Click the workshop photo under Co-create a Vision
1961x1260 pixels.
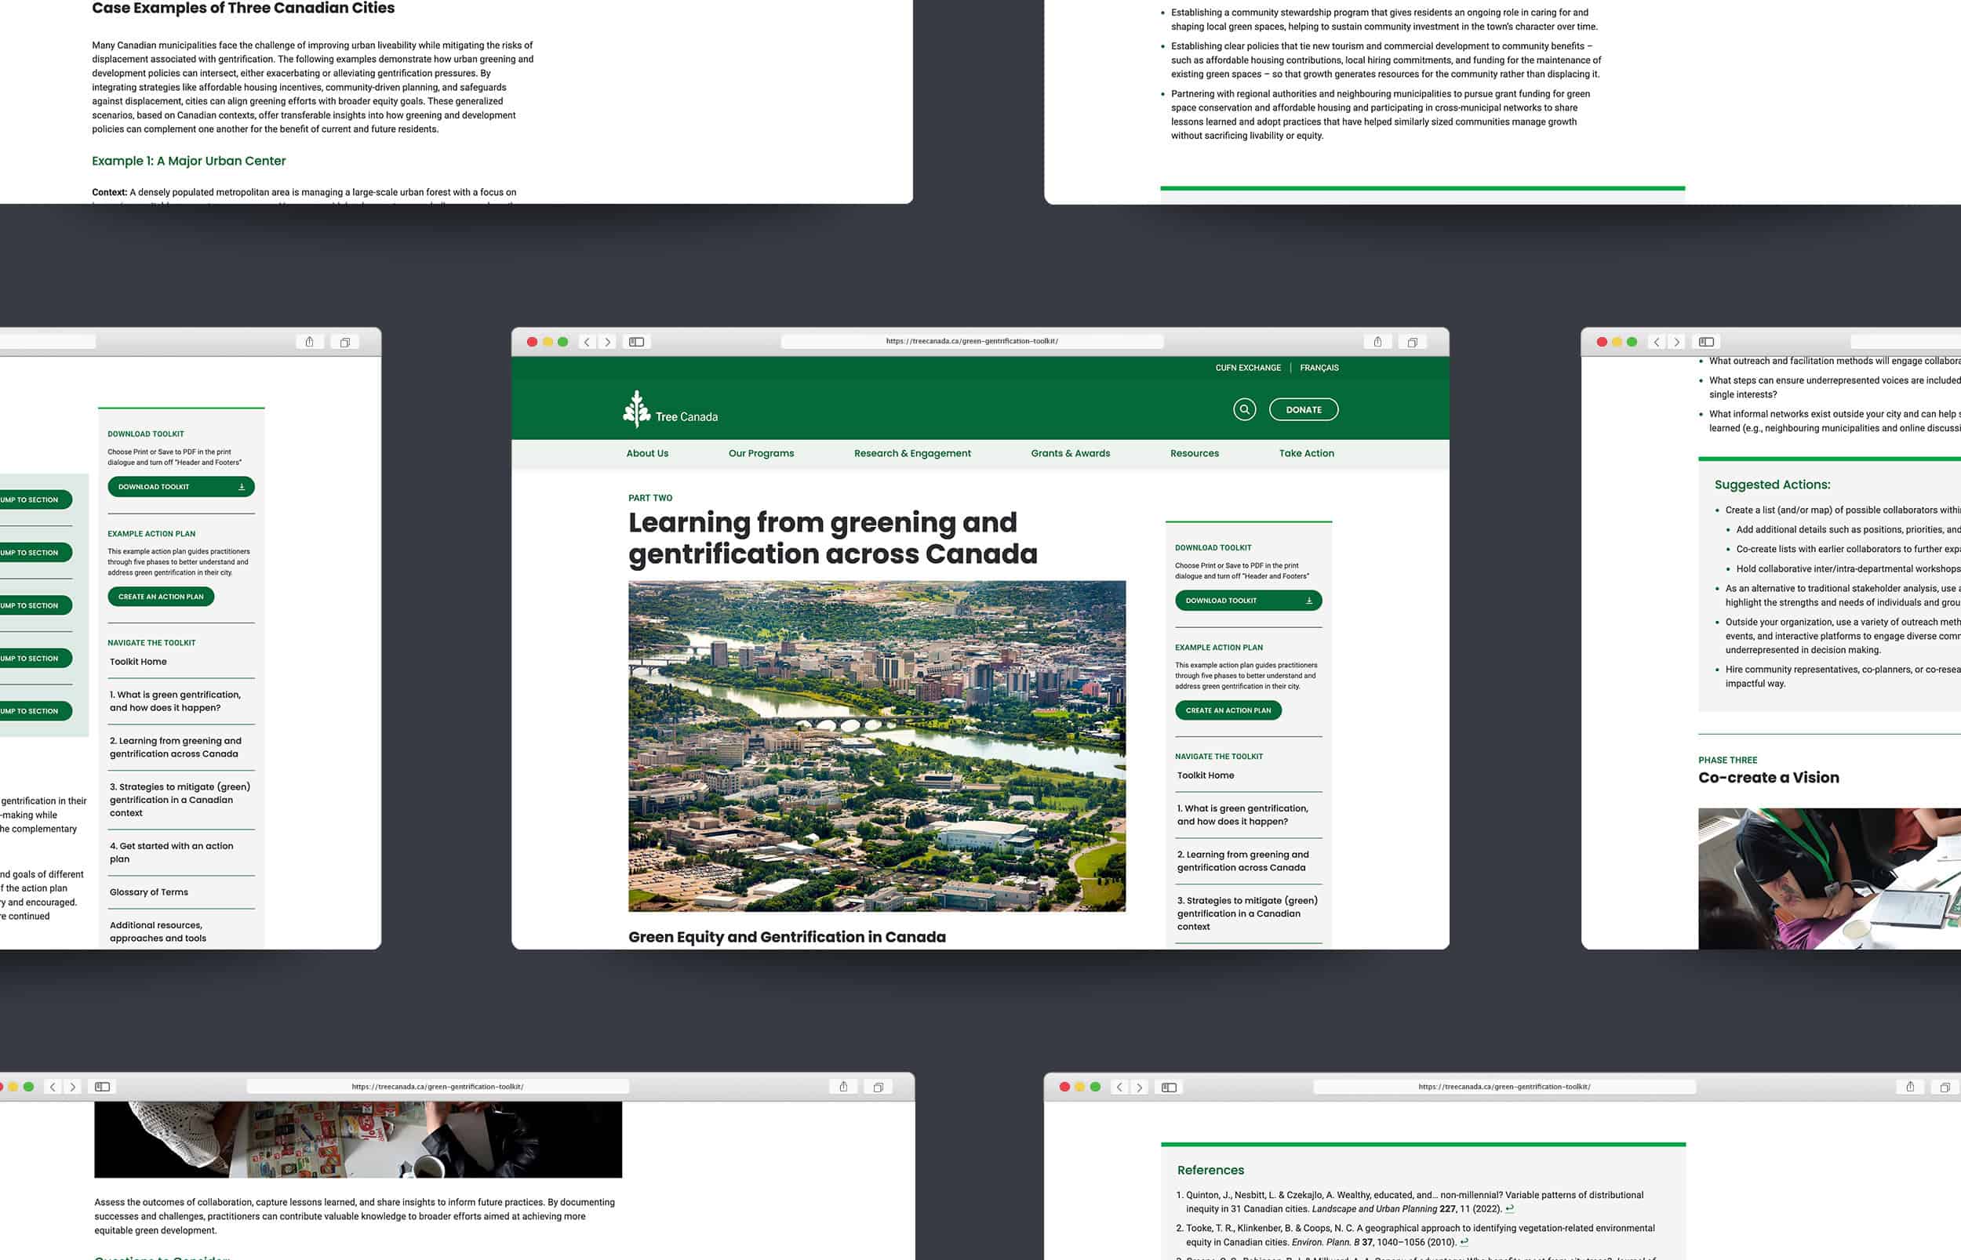[1829, 879]
